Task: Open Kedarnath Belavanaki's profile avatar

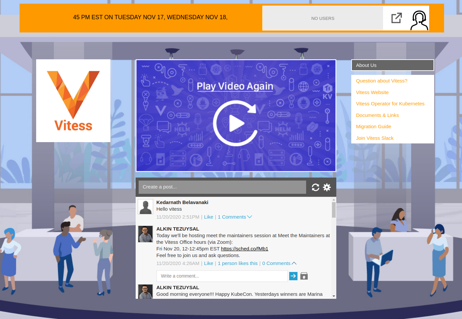Action: tap(145, 207)
